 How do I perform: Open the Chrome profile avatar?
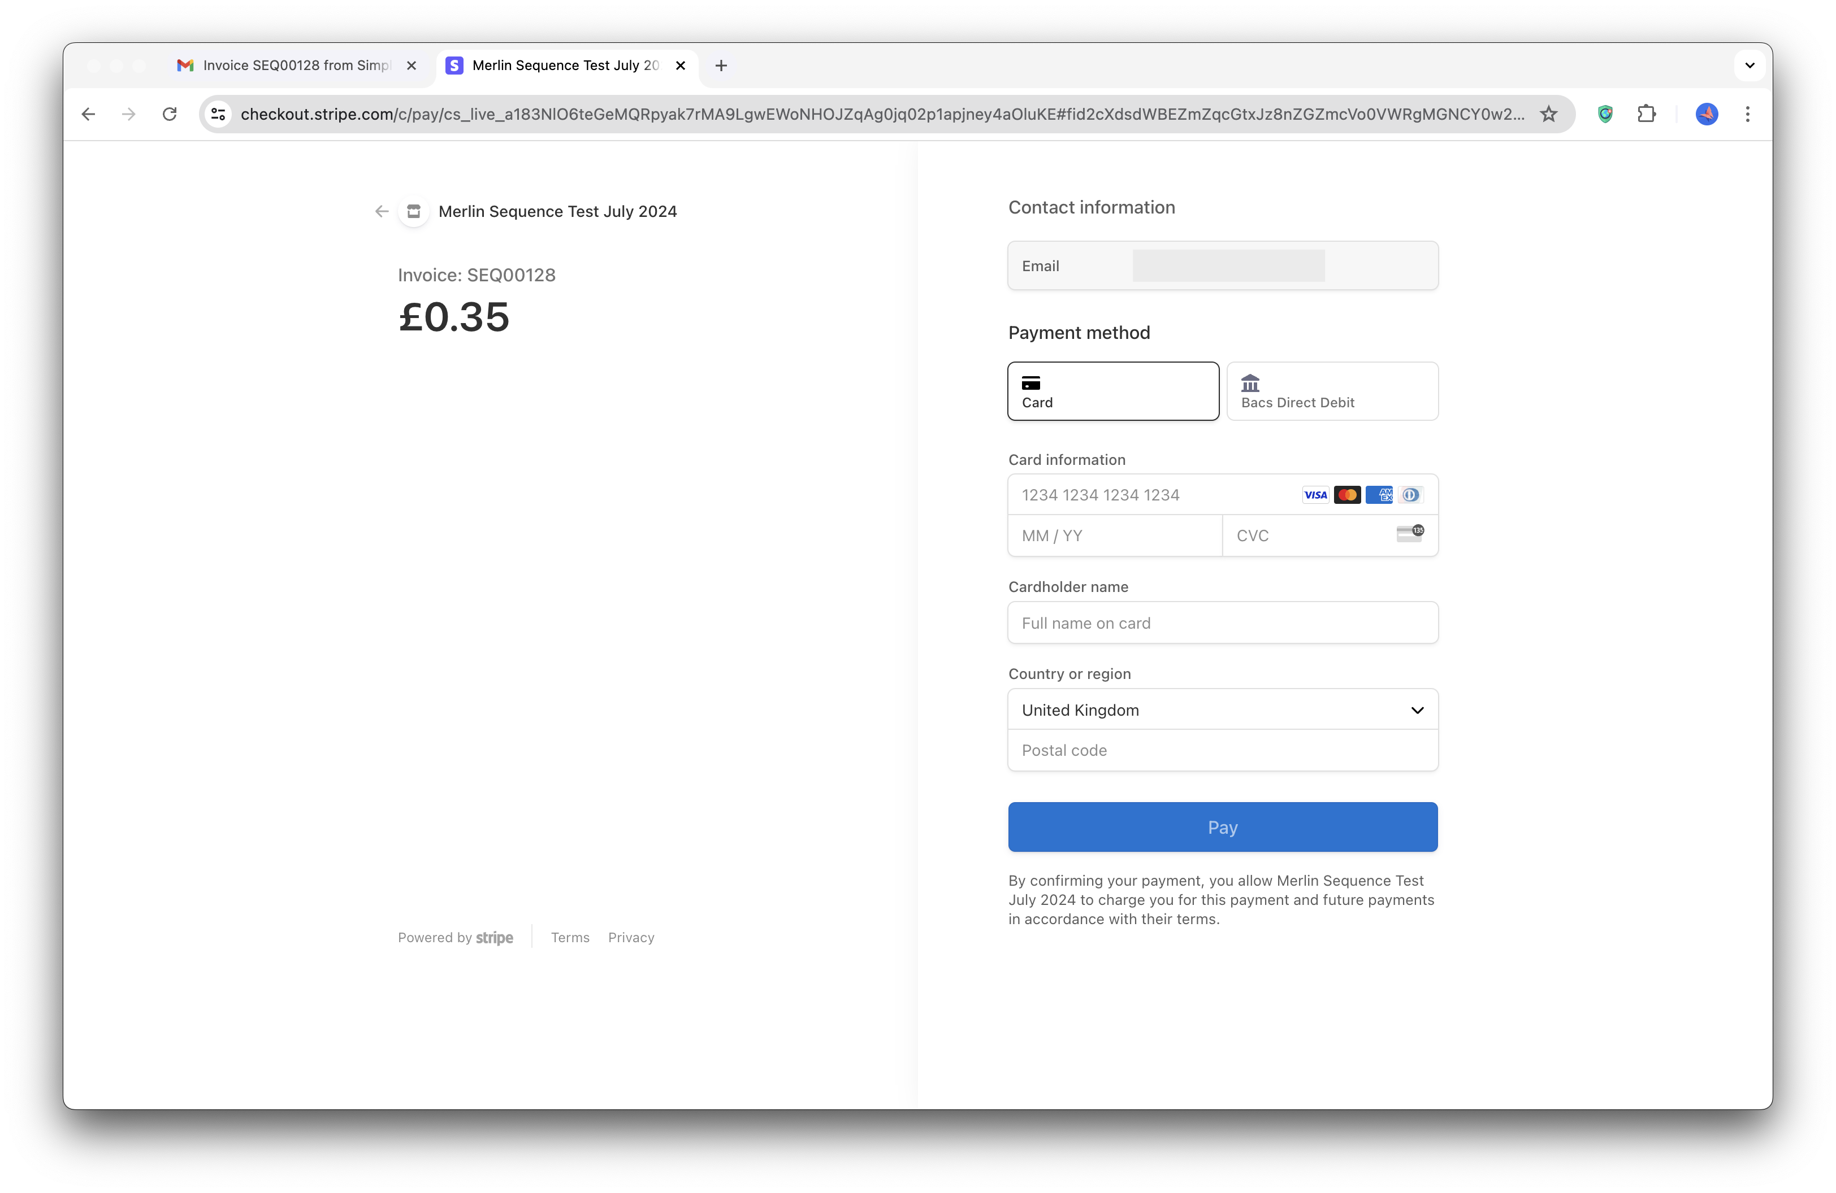pos(1707,114)
